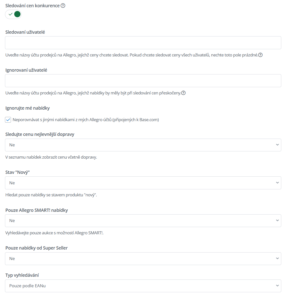This screenshot has height=296, width=285.
Task: Click chevron of Allegro SMART! nabídky select
Action: point(277,221)
